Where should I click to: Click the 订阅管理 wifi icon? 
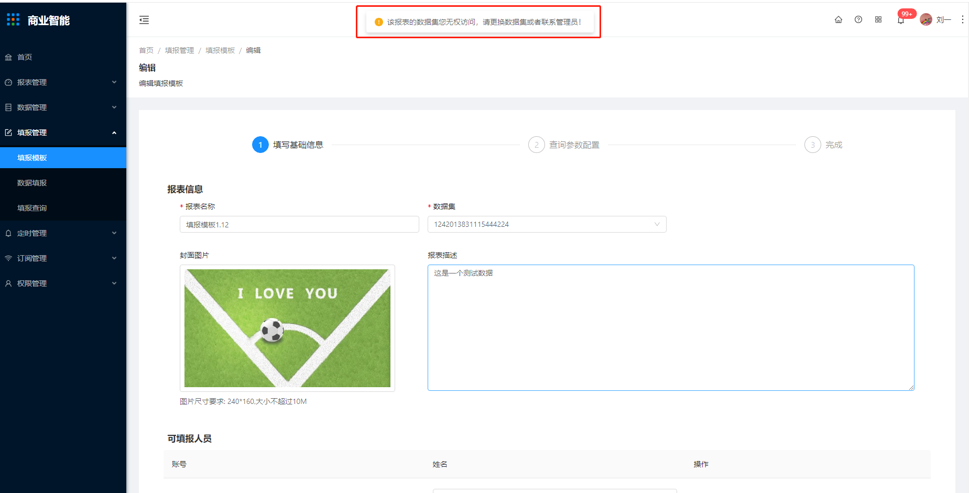8,258
